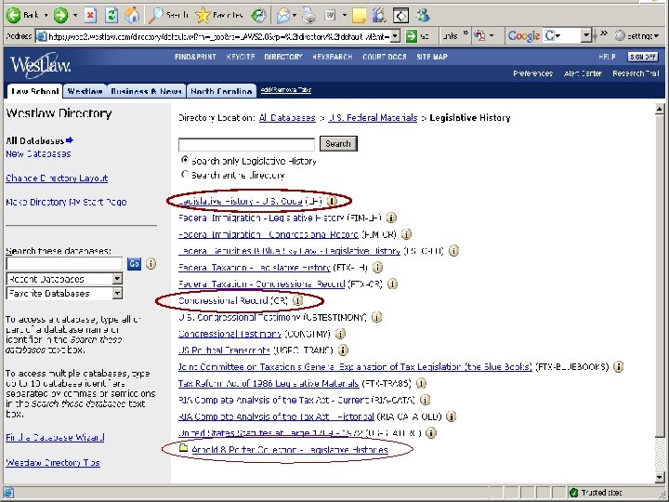
Task: Click info icon for FTX-BLUEBOOKS database
Action: point(618,366)
